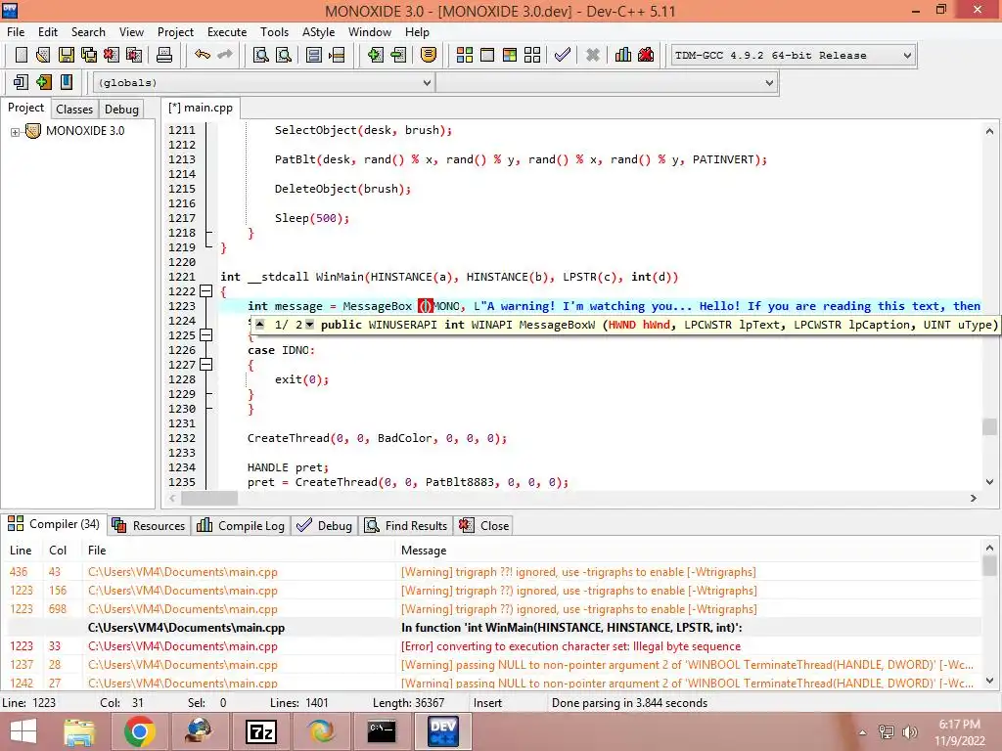
Task: Select the trigraph ??! warning at line 436
Action: pos(492,572)
